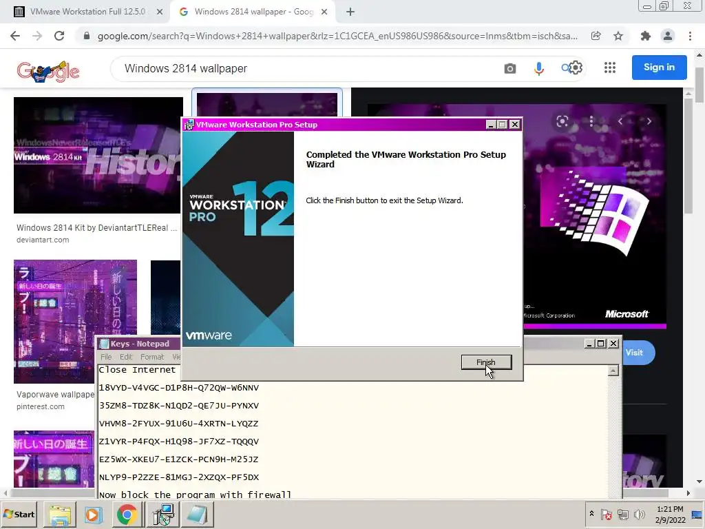Close the Windows 2814 wallpaper tab
705x529 pixels.
point(324,12)
